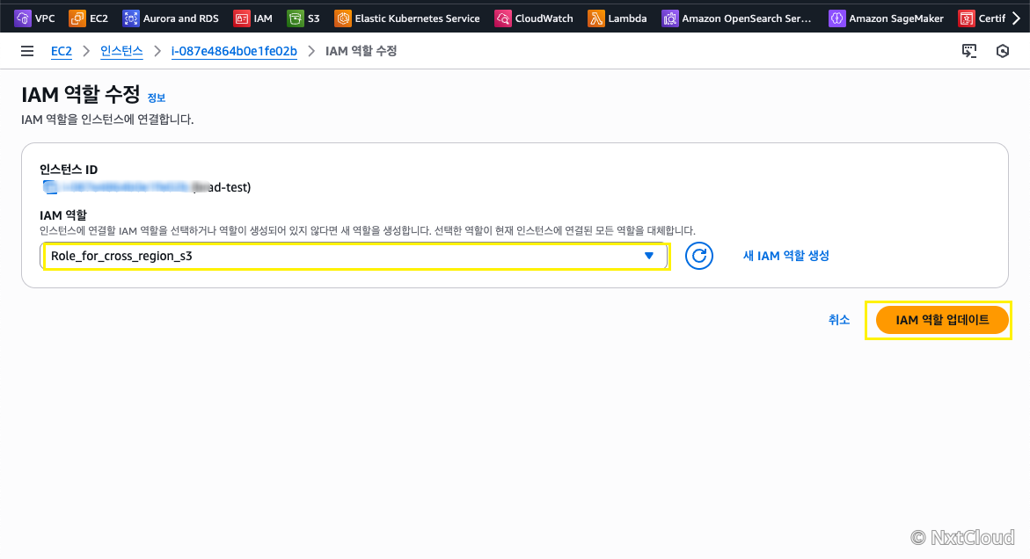Open the EC2 service shortcut icon
Image resolution: width=1030 pixels, height=559 pixels.
tap(77, 18)
